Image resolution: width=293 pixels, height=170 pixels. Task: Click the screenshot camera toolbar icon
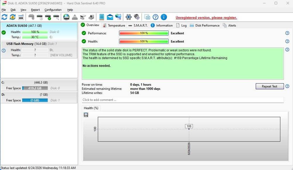(147, 17)
